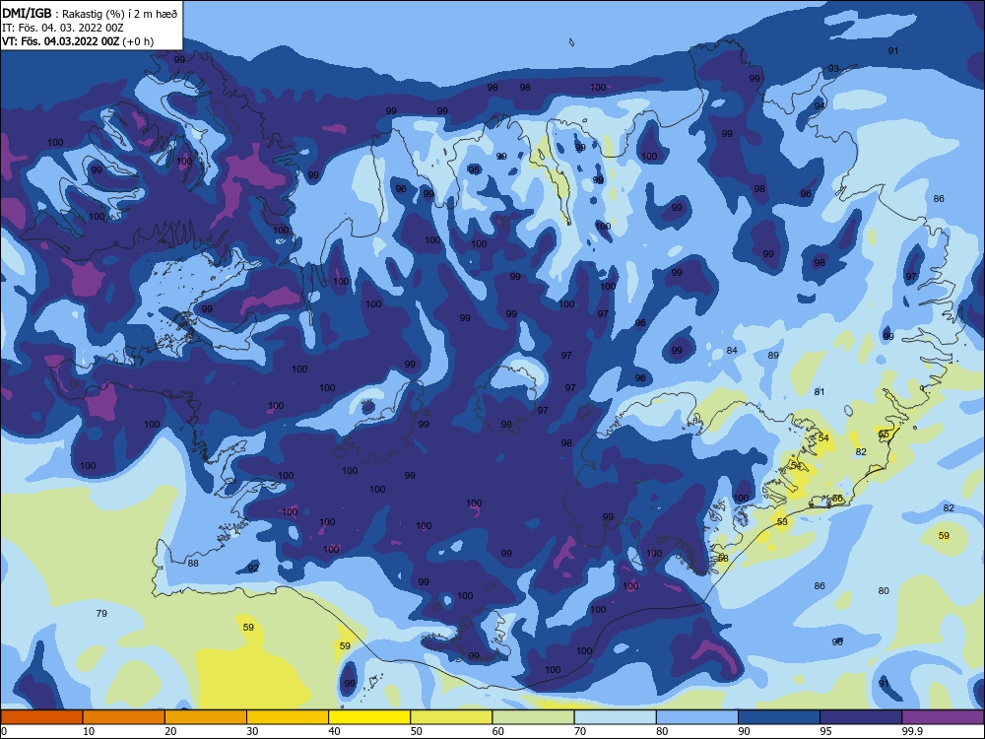Click the map value '95'

[x=474, y=169]
